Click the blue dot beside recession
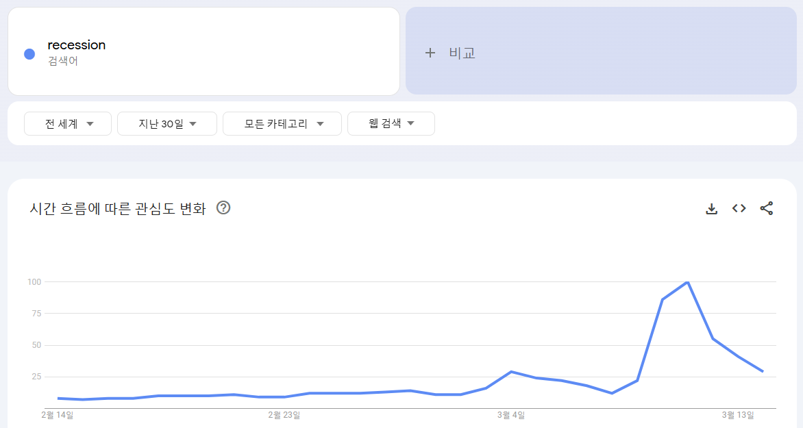 [x=29, y=53]
